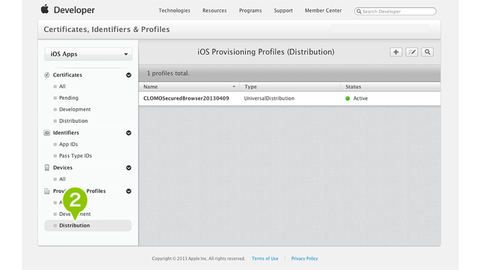Click the Identifiers ID badge icon
Image resolution: width=481 pixels, height=270 pixels.
47,133
